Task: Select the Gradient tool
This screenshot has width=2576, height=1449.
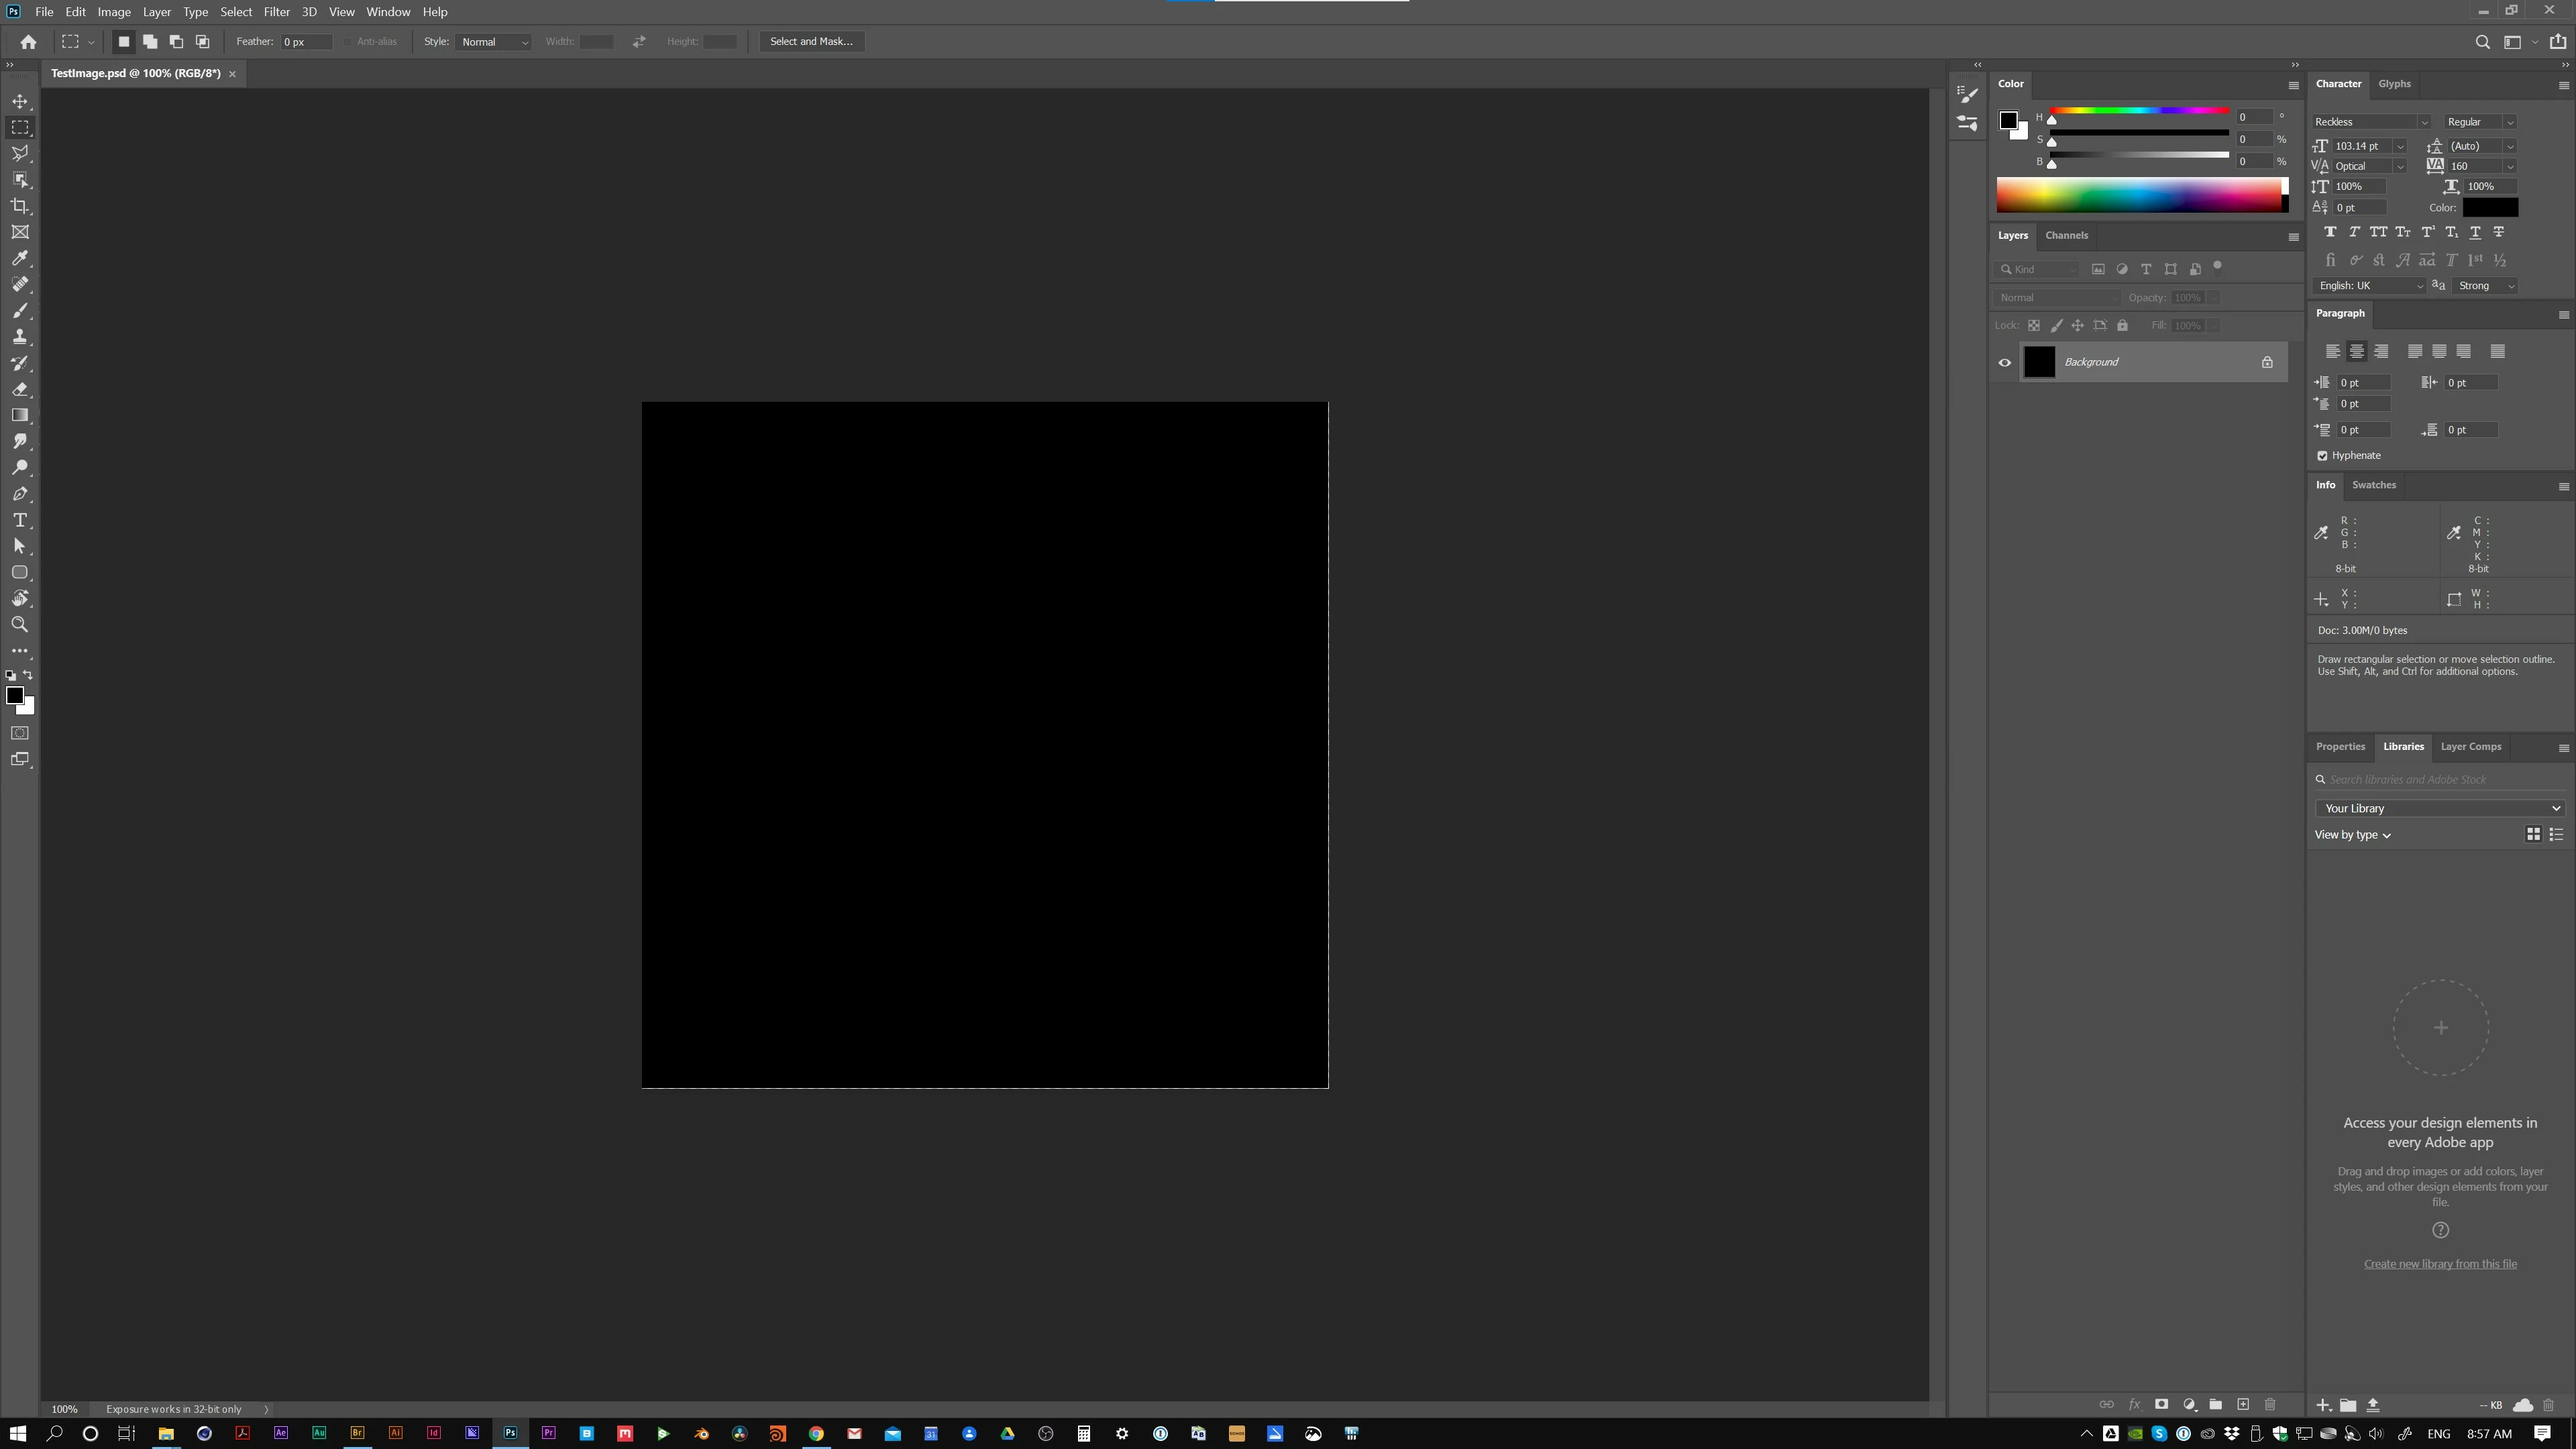Action: click(x=20, y=415)
